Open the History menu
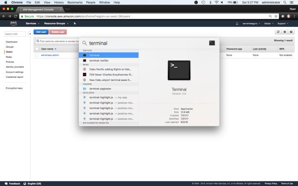298x186 pixels. pos(59,2)
